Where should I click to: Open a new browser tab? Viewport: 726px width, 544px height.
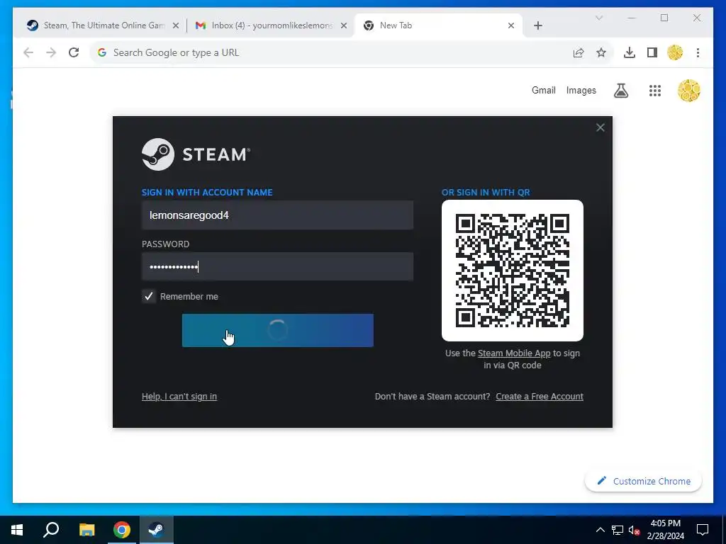537,26
